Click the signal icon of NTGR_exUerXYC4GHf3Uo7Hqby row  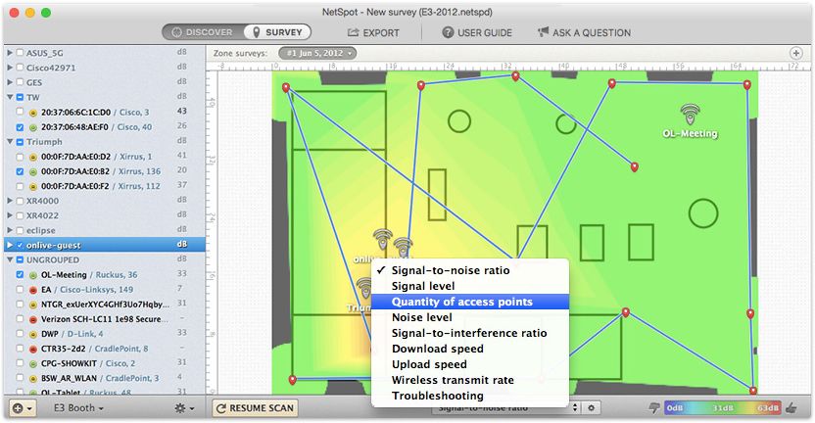point(32,305)
